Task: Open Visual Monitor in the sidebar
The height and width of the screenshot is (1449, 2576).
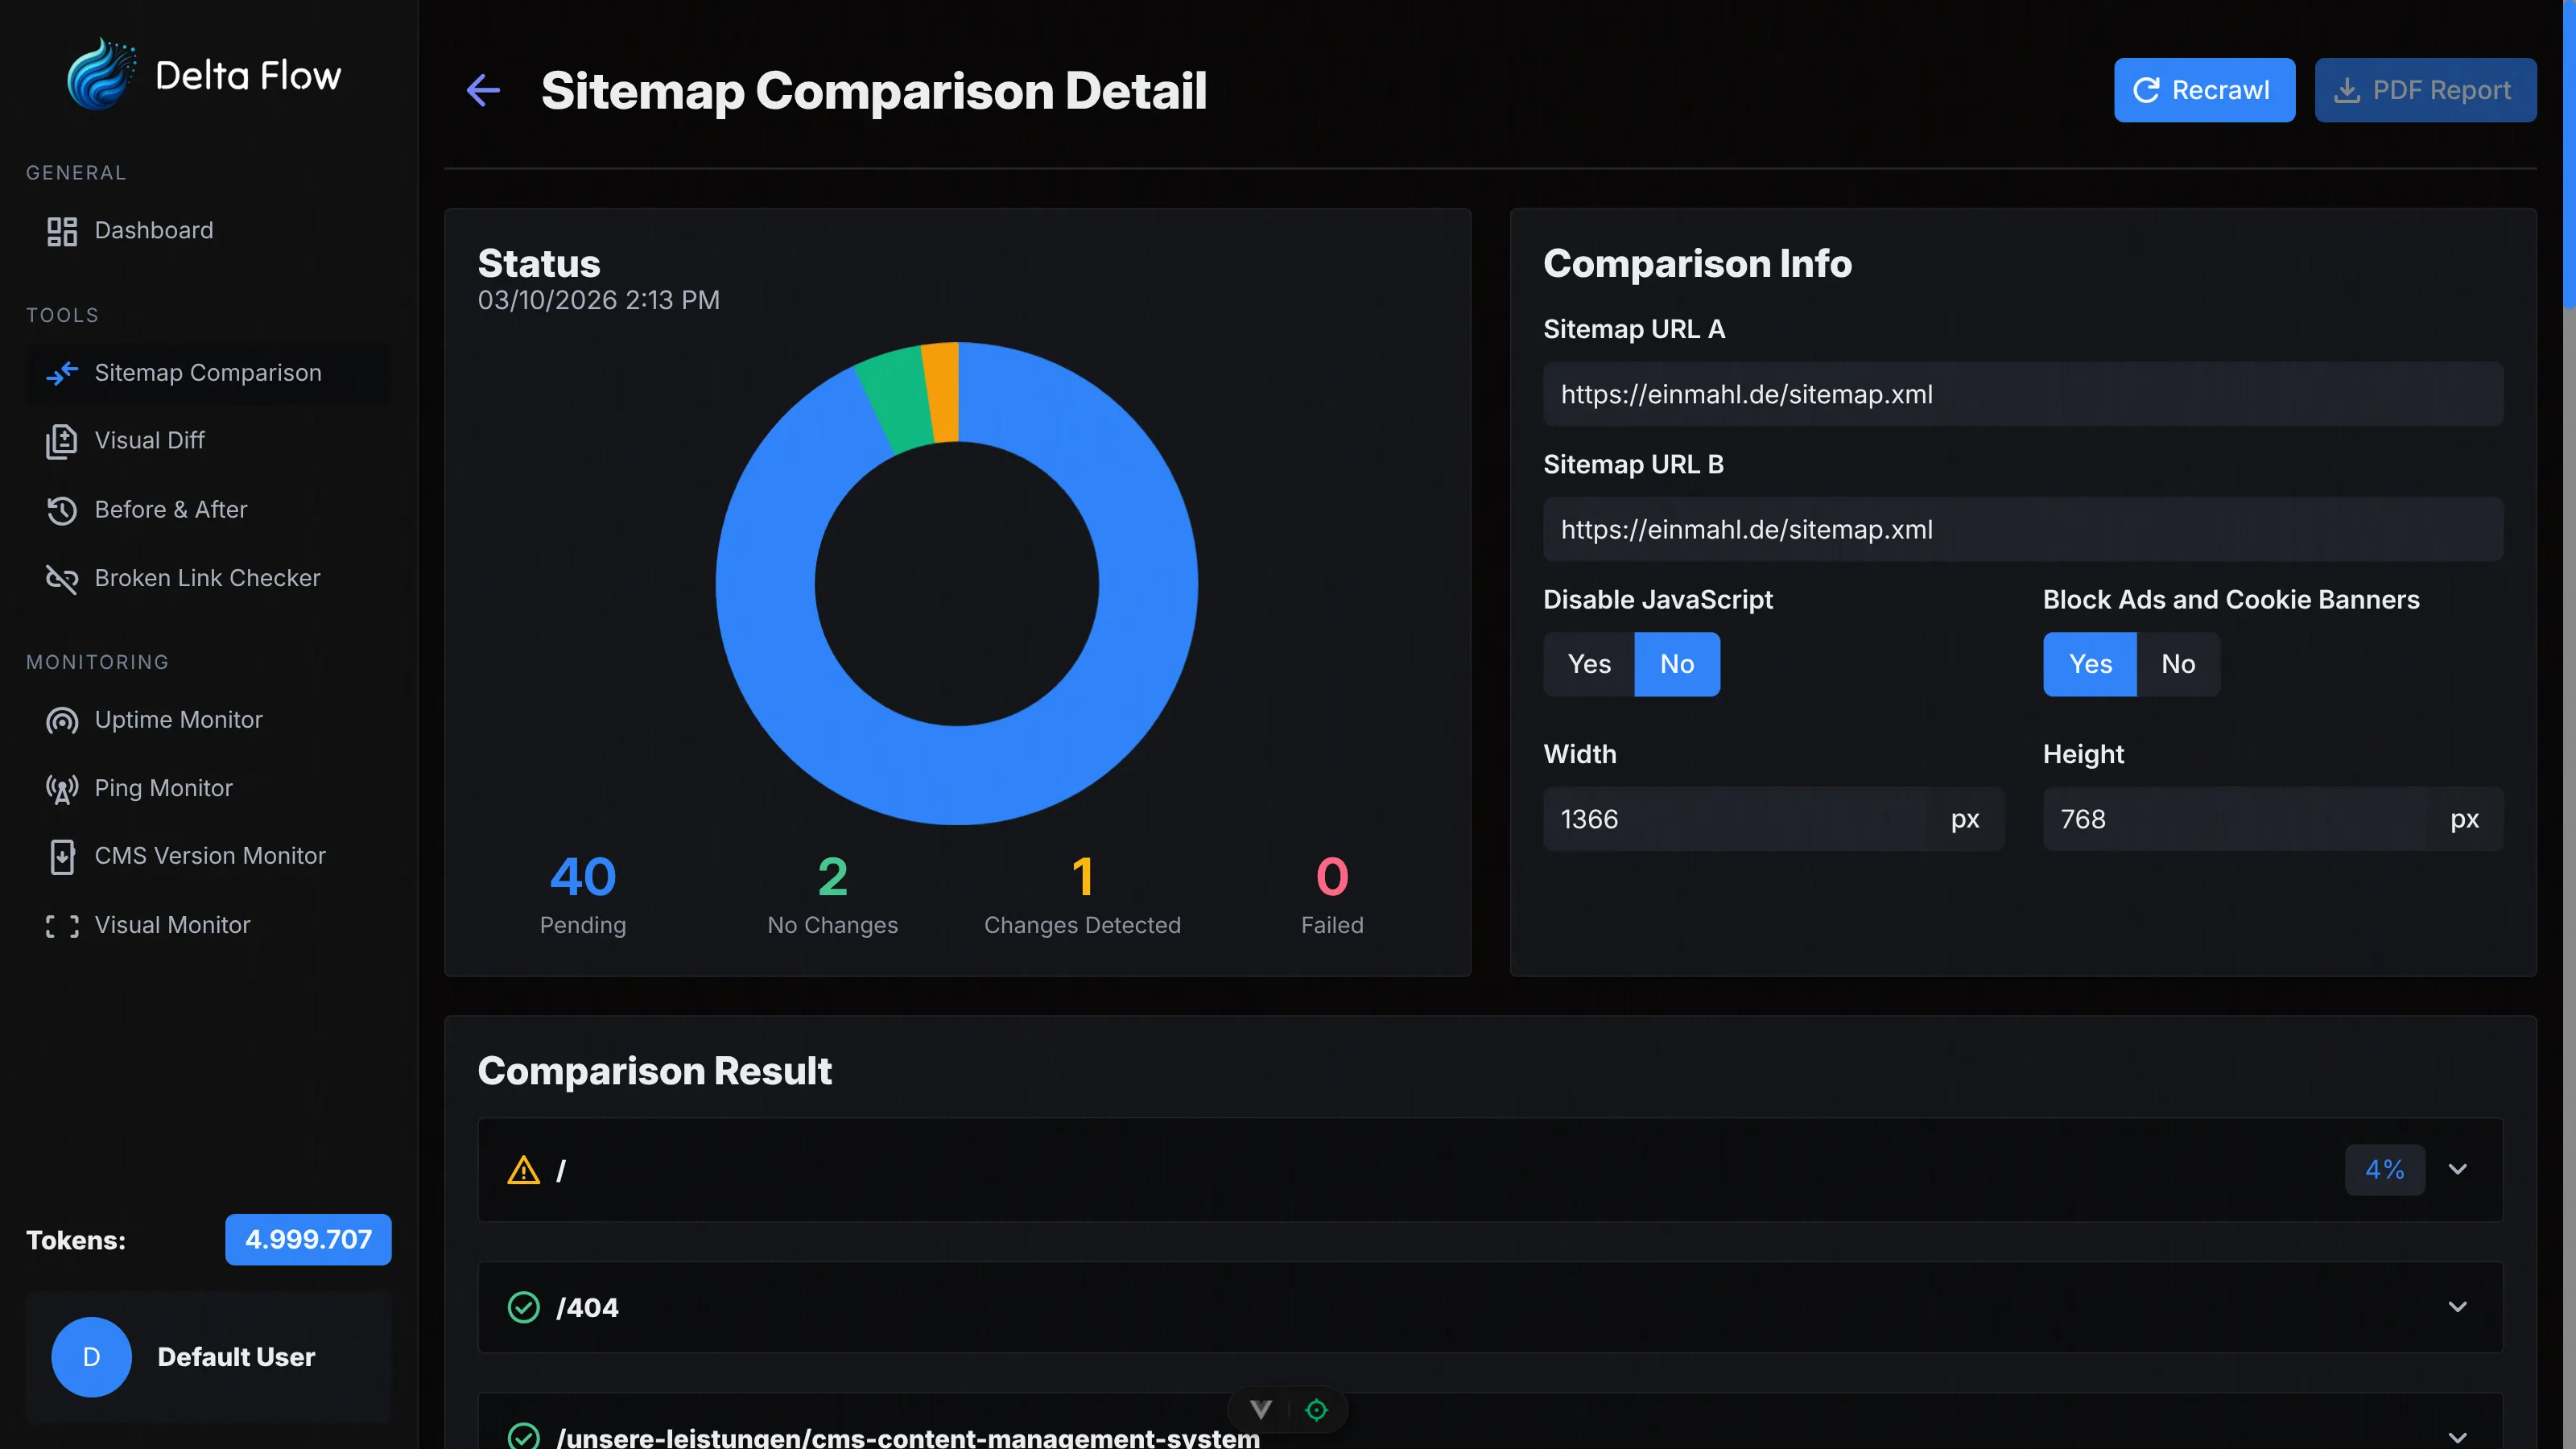Action: 172,925
